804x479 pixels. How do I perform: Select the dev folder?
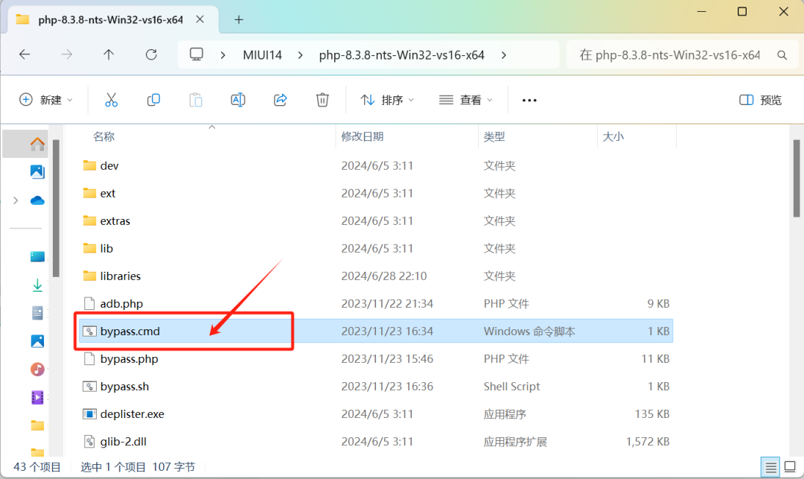pos(376,165)
